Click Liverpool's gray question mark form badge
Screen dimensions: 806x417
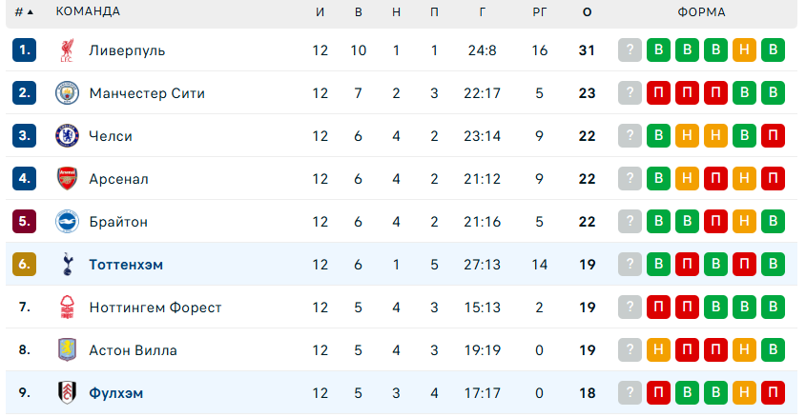630,50
